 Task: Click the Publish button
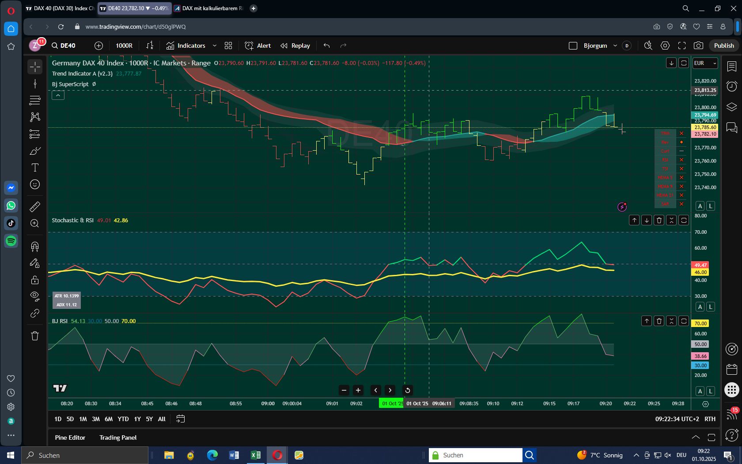723,45
